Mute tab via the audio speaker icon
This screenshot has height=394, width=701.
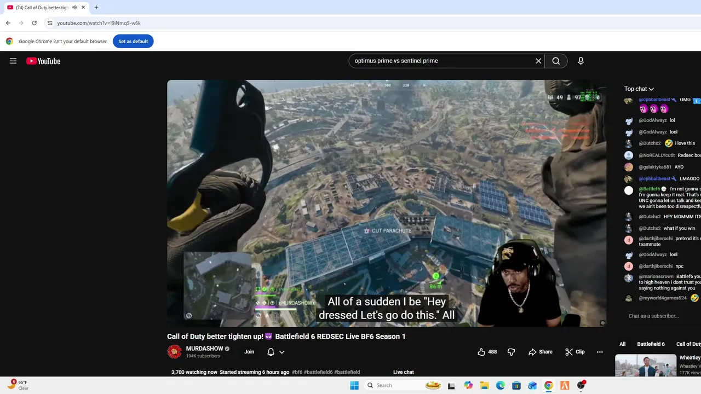74,8
